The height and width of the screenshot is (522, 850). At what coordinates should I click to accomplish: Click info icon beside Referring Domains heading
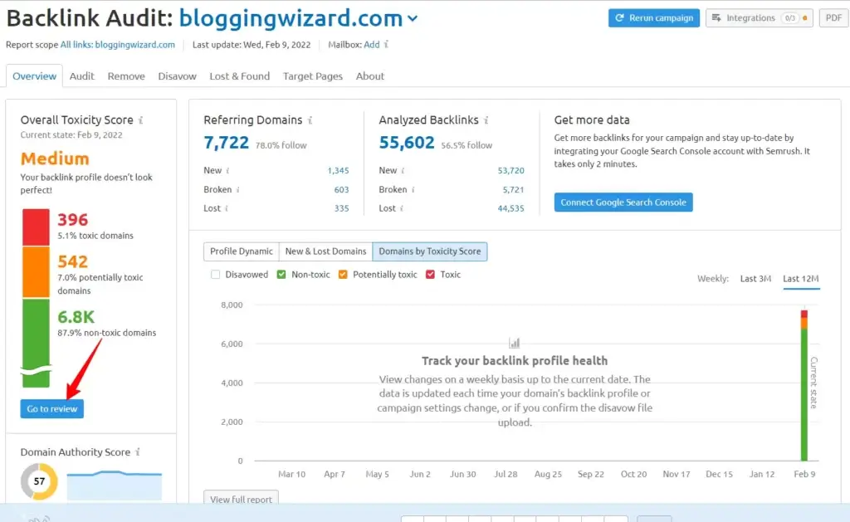(x=310, y=120)
